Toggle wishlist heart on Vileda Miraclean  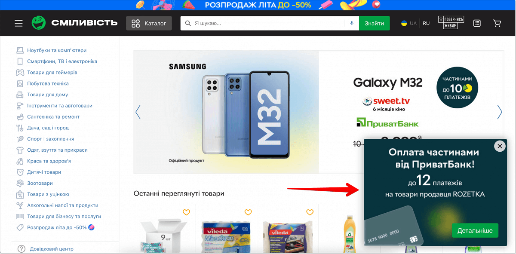[248, 212]
